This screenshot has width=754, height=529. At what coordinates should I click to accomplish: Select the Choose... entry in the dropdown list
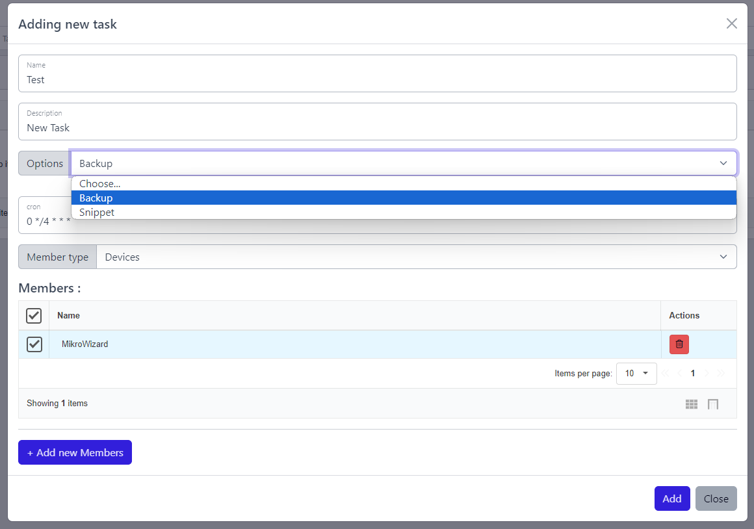click(x=99, y=183)
